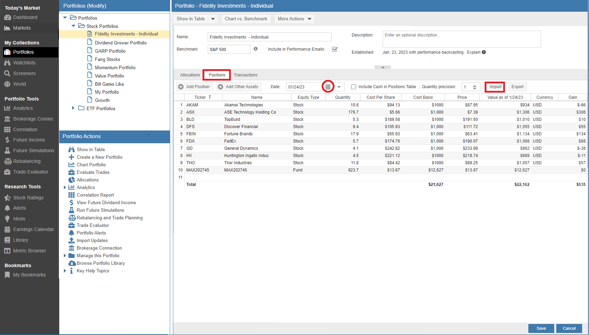Image resolution: width=589 pixels, height=335 pixels.
Task: Collapse the portfolio details panel arrow
Action: [x=383, y=67]
